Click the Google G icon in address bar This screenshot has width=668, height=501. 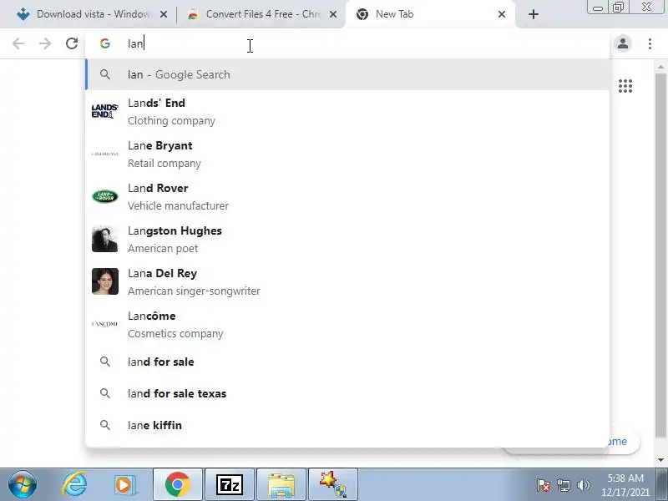click(x=105, y=43)
